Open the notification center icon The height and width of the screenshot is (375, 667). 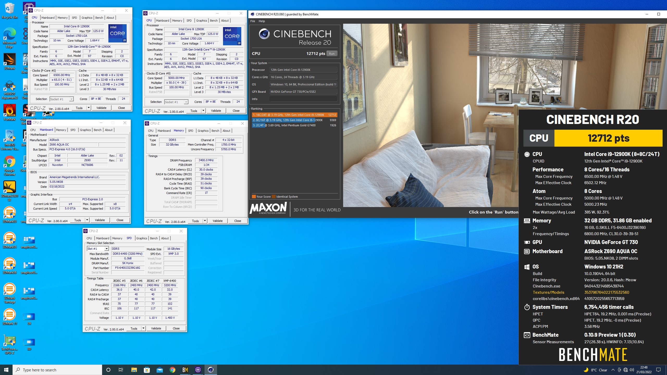[658, 370]
